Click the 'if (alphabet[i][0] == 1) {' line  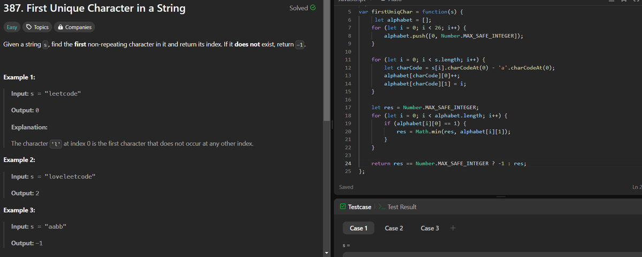click(426, 123)
